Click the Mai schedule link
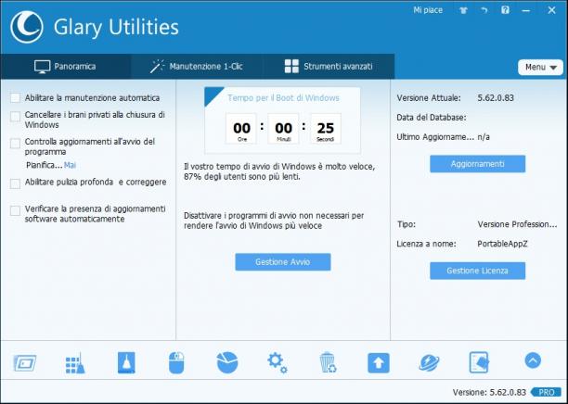The height and width of the screenshot is (404, 568). 70,165
